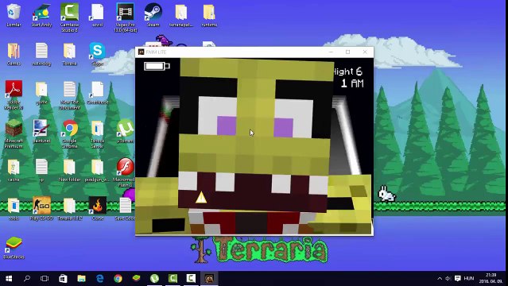This screenshot has width=508, height=286.
Task: Launch the BlueStacks desktop shortcut
Action: click(14, 247)
